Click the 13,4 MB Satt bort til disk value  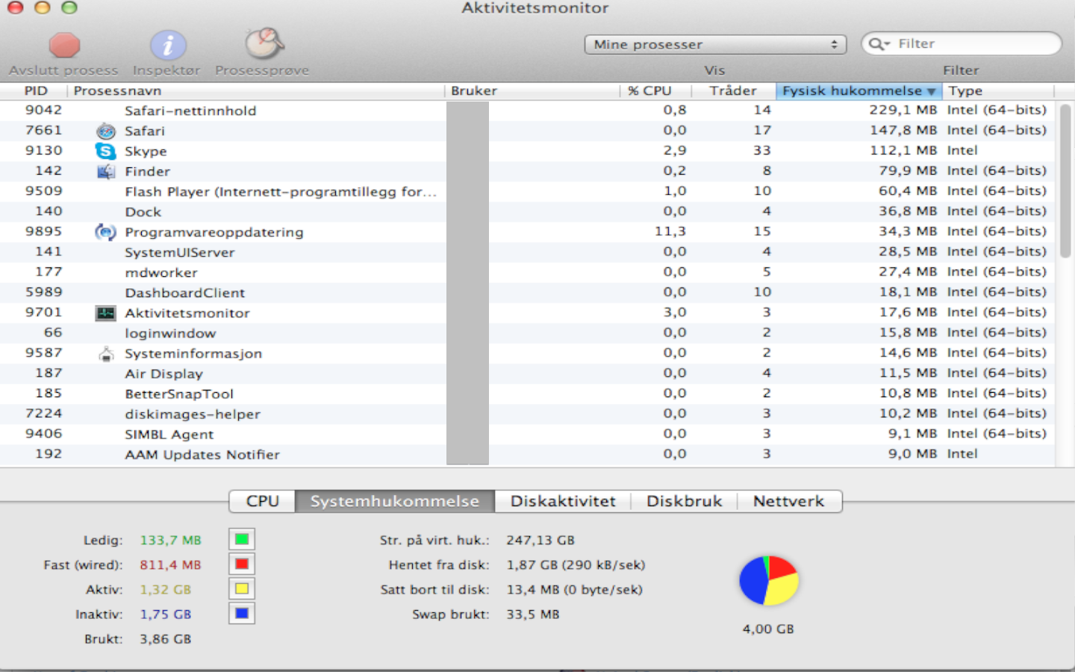pos(575,589)
